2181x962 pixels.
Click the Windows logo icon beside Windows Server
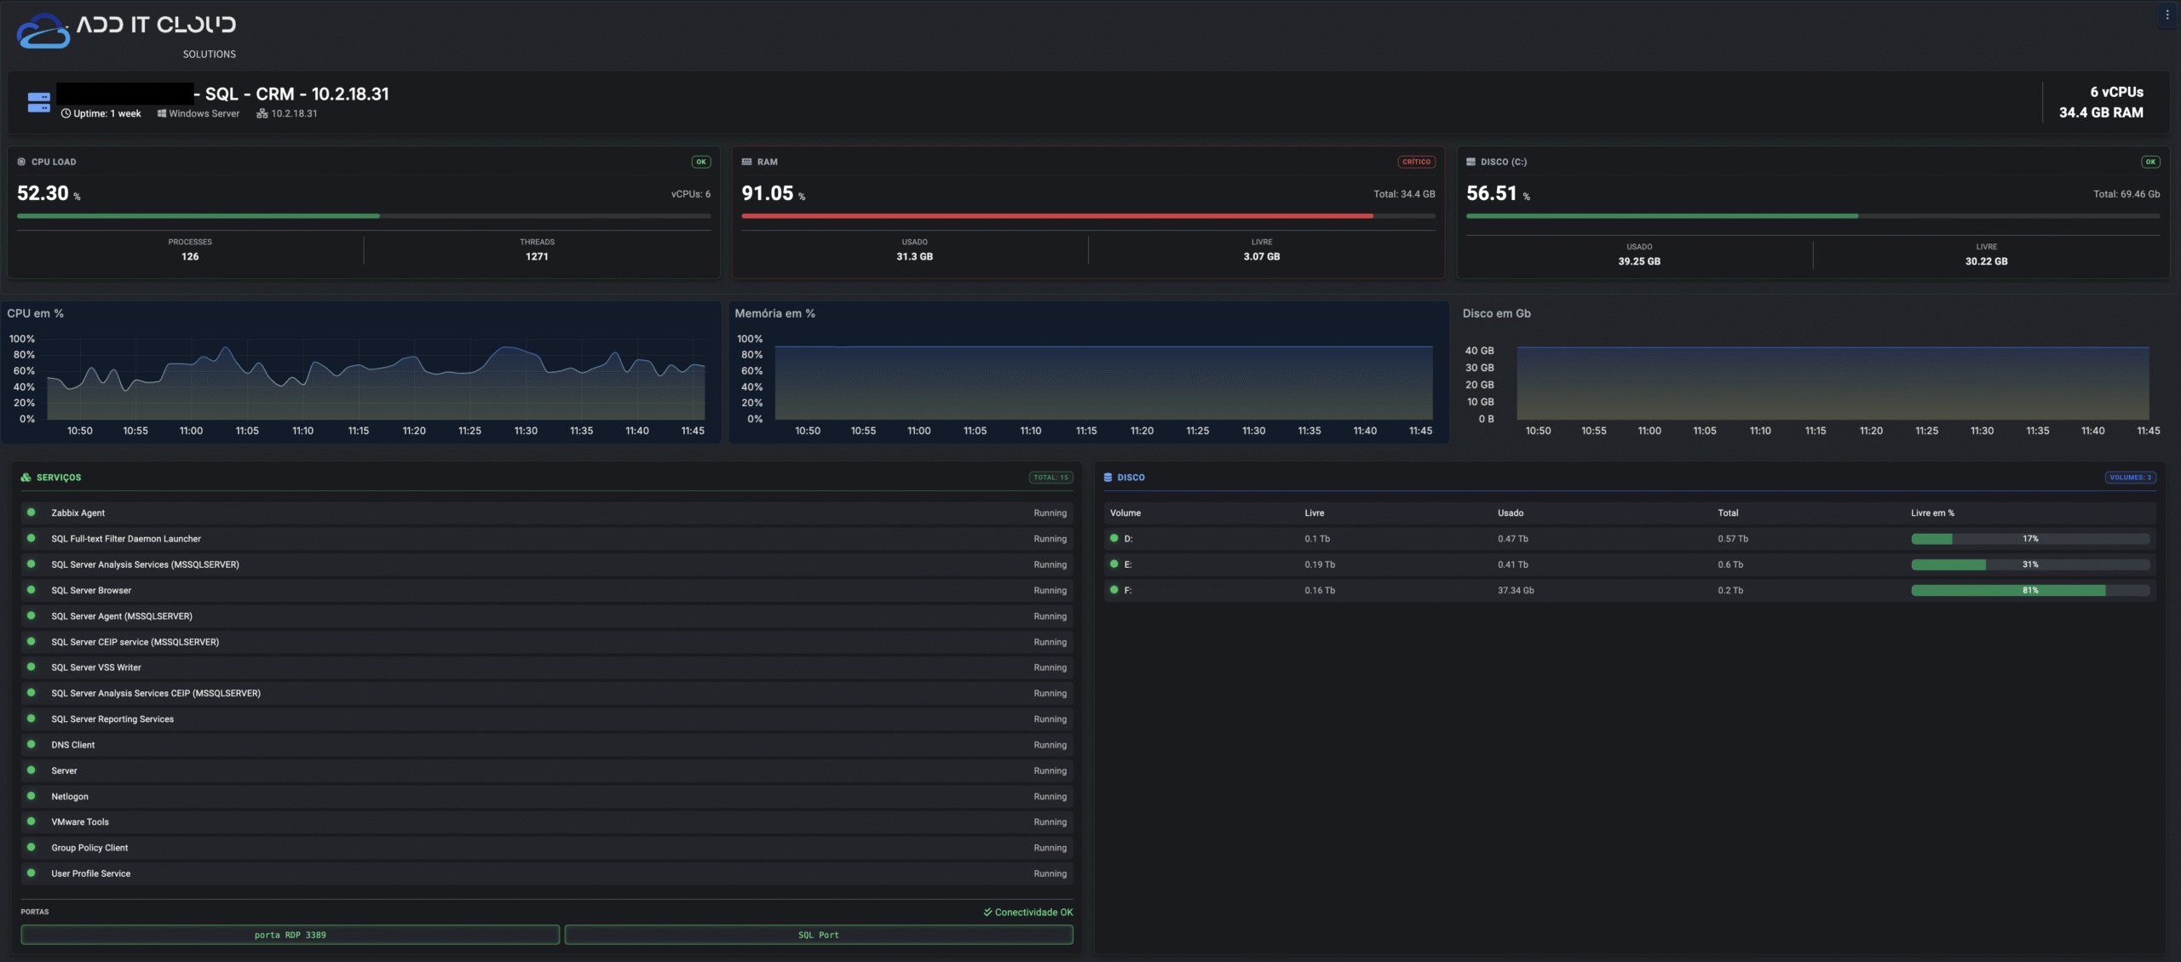(x=161, y=113)
